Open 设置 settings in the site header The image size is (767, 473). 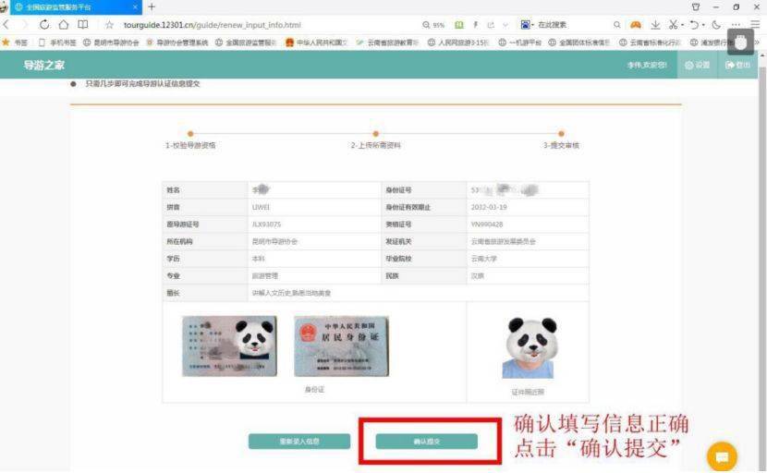pos(697,65)
